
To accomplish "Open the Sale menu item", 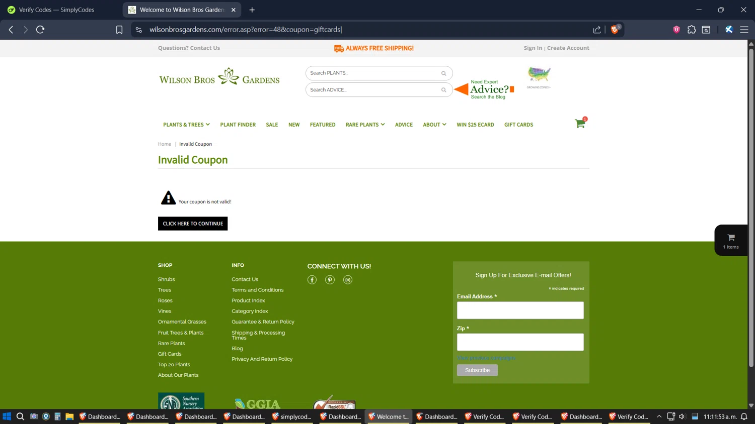I will 272,125.
